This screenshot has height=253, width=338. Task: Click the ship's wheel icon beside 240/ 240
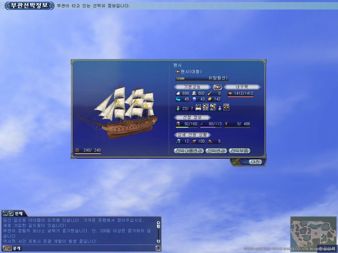[x=77, y=150]
